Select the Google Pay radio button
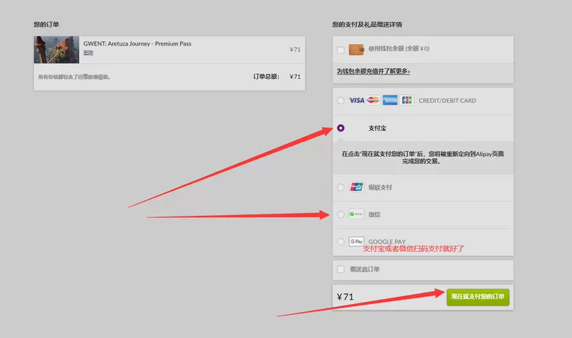The width and height of the screenshot is (572, 338). pos(341,241)
